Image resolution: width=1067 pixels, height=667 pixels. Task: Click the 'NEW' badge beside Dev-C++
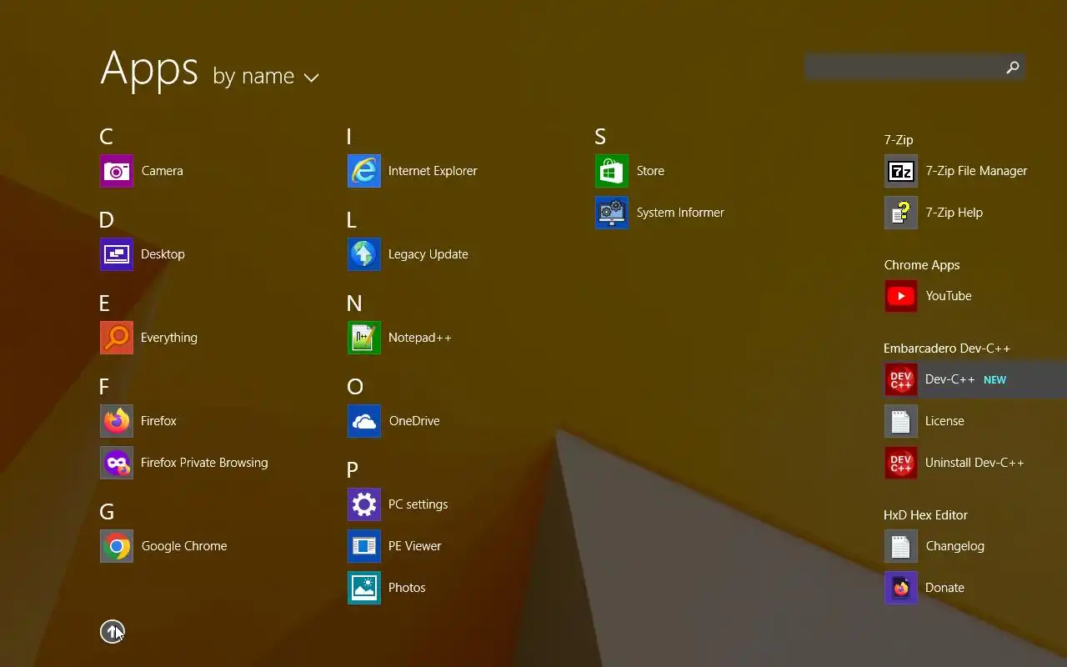[x=994, y=380]
